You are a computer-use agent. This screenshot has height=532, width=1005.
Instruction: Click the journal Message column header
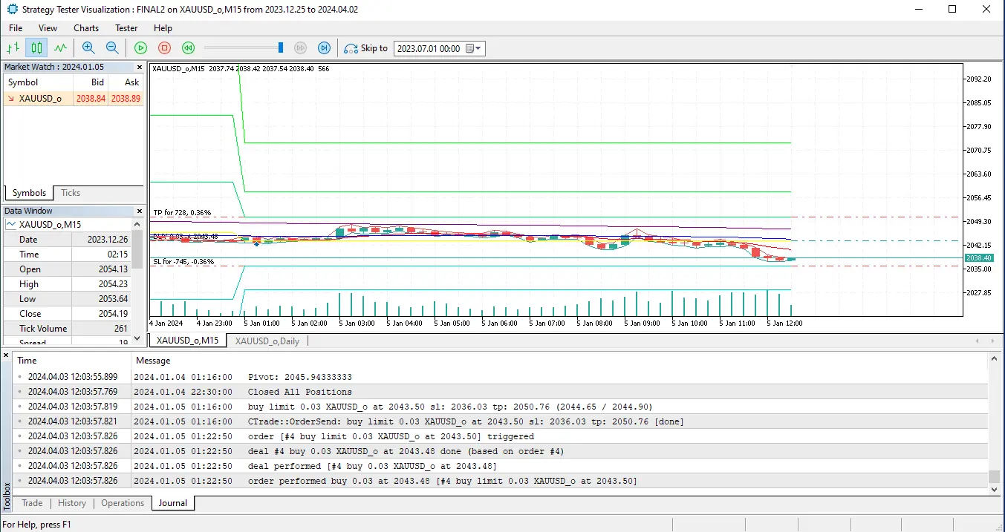560,361
